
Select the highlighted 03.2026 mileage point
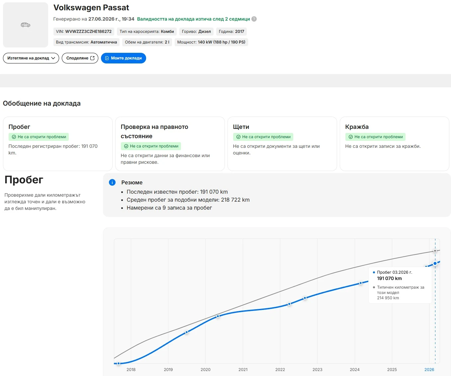tap(435, 263)
